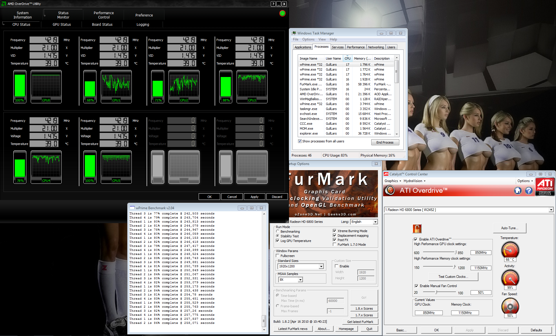
Task: Open the Lang English dropdown in FurMark
Action: coord(375,222)
